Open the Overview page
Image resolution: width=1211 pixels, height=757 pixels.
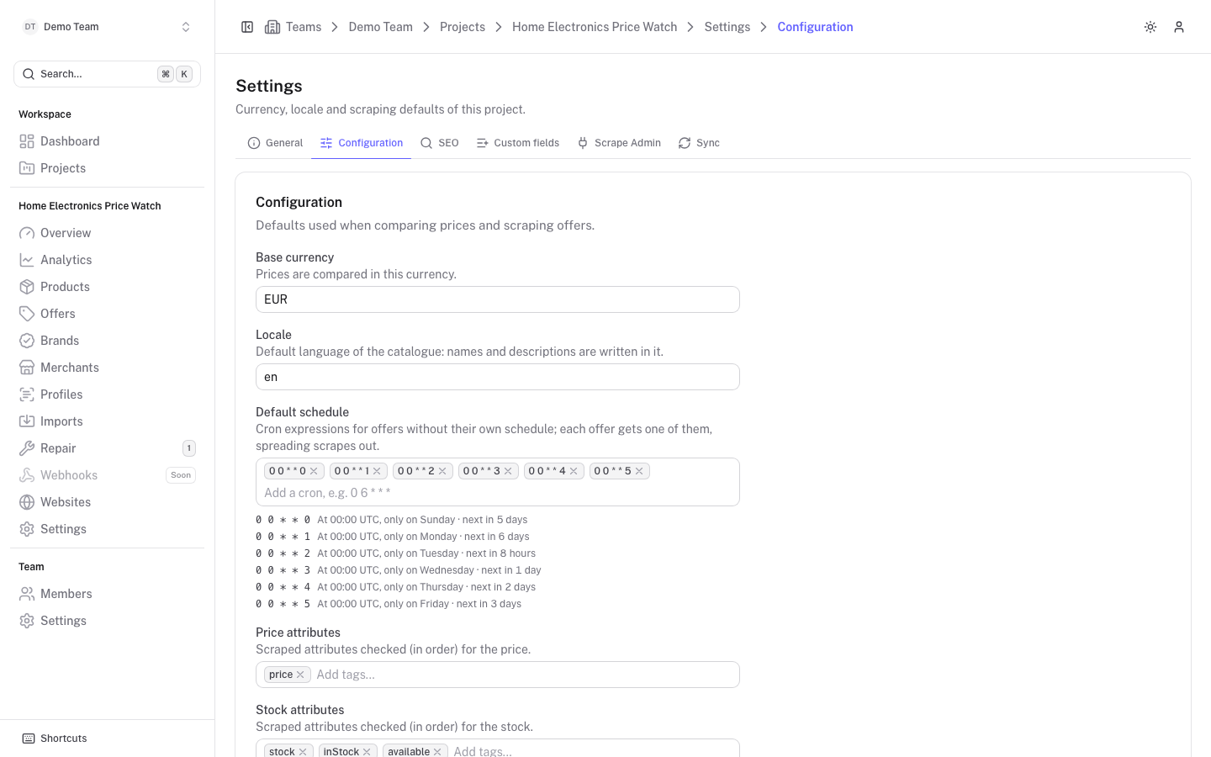pyautogui.click(x=107, y=233)
